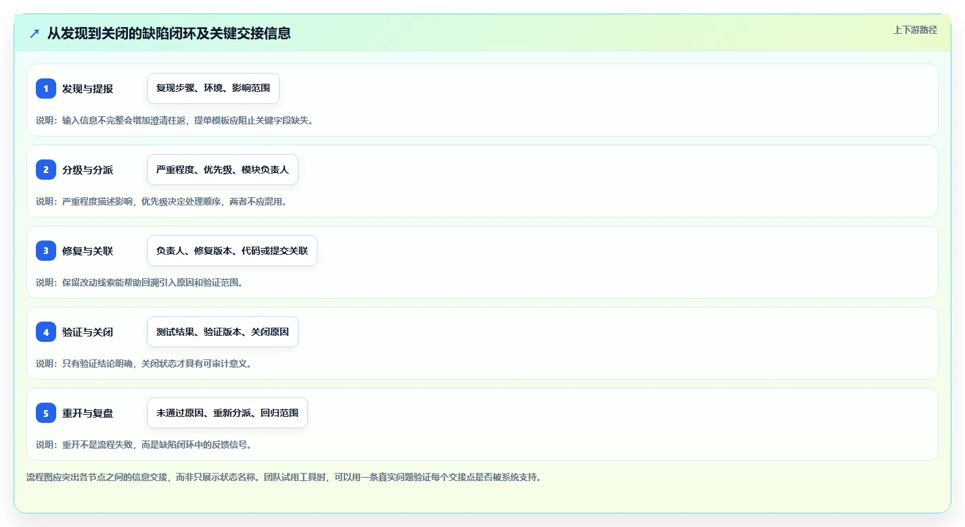Click the 未通过原因、重新分派、回归范围 chip
This screenshot has width=965, height=527.
coord(227,413)
